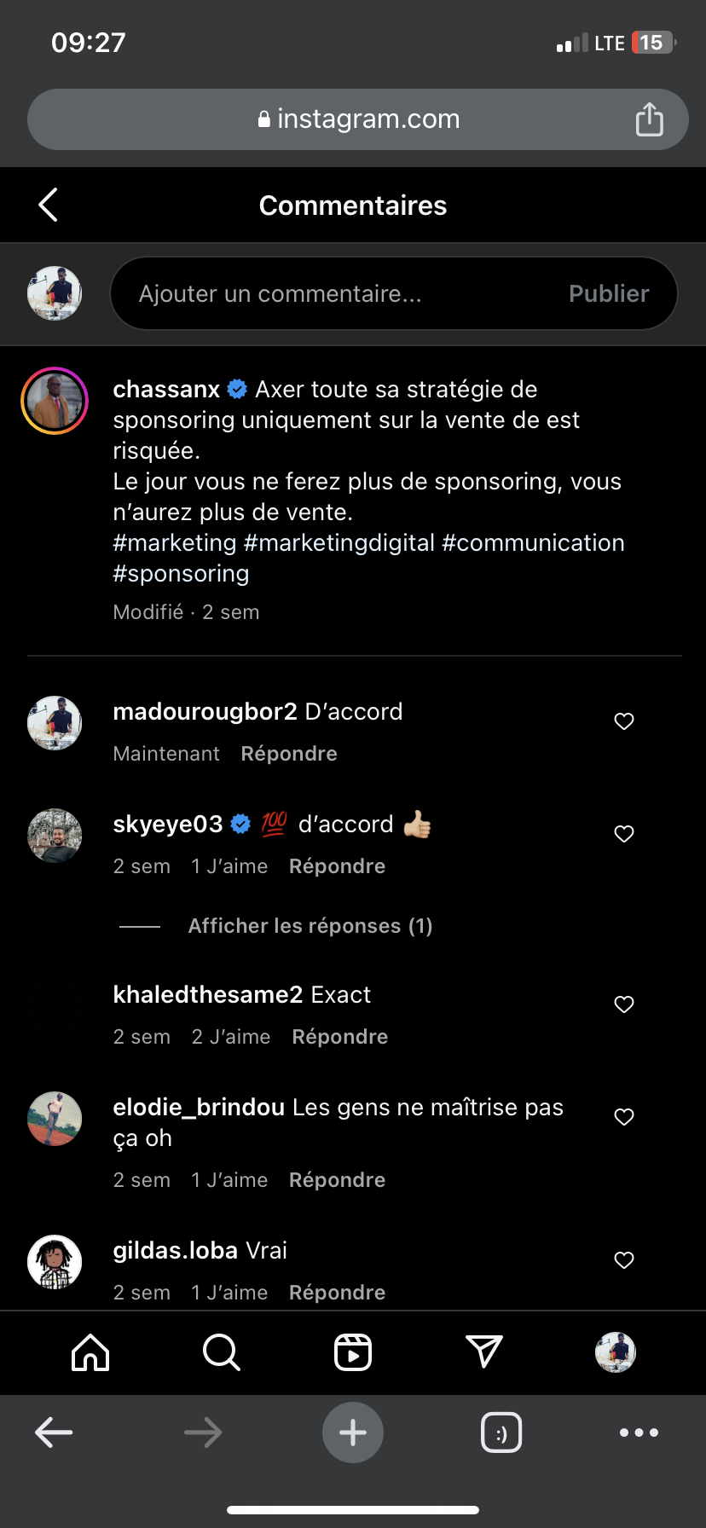The height and width of the screenshot is (1528, 706).
Task: Open chassanx's profile picture story
Action: [55, 401]
